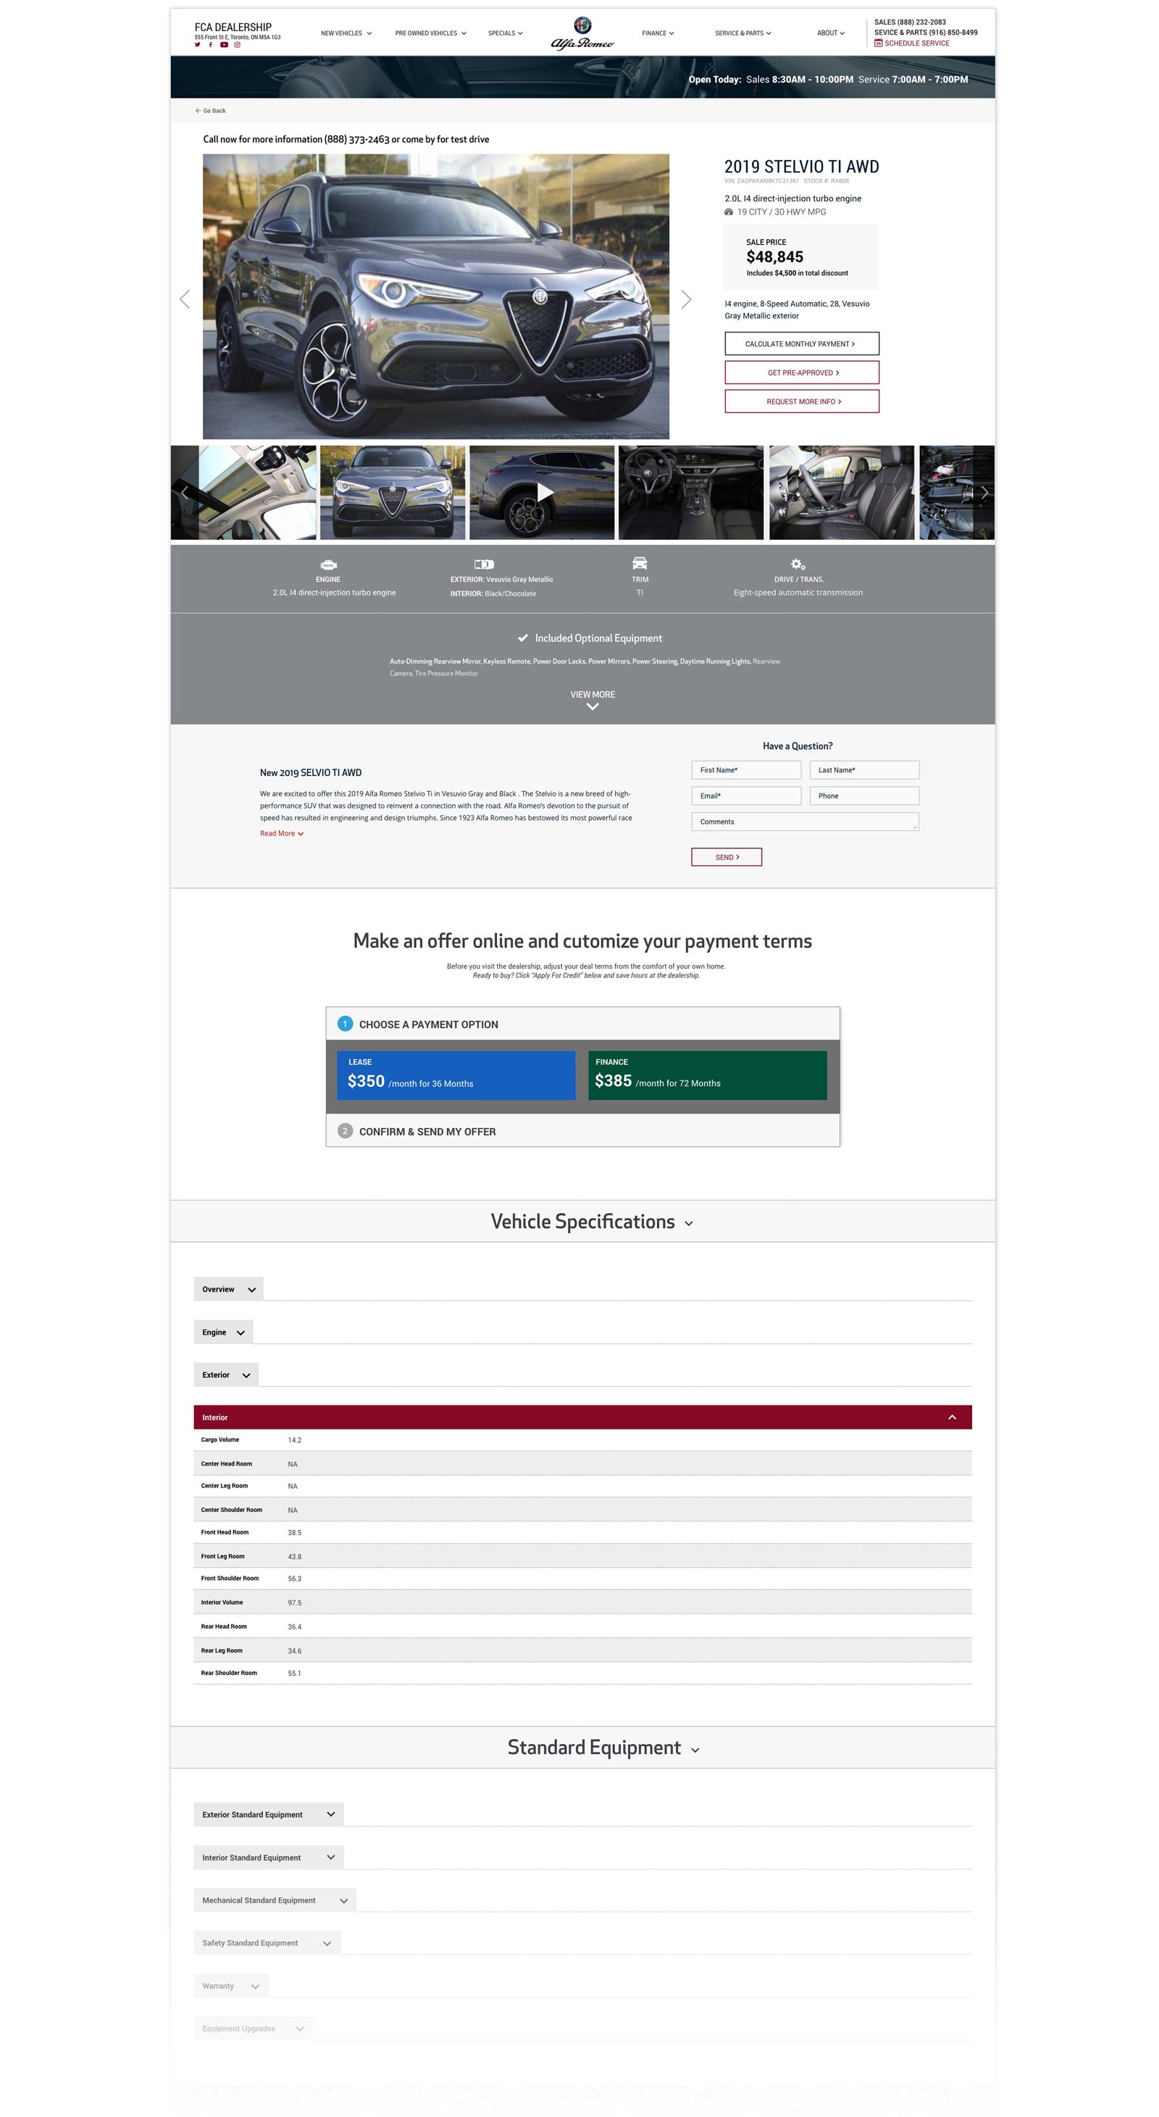This screenshot has height=2117, width=1159.
Task: Open the dealership Facebook page icon
Action: point(210,45)
